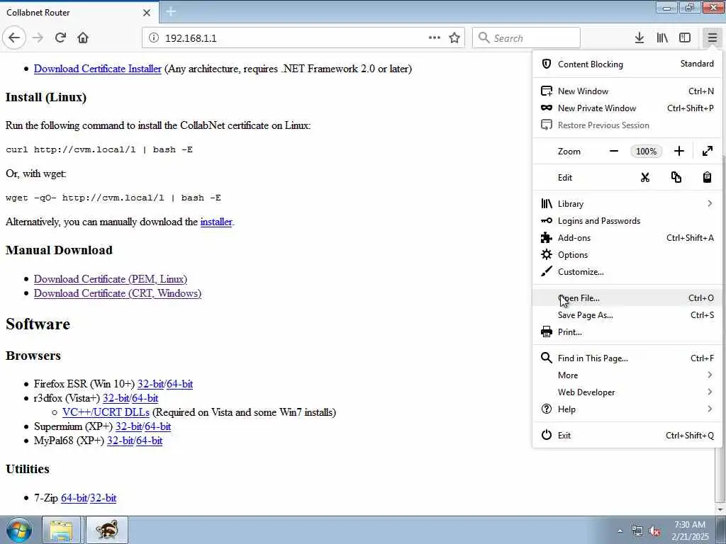Download r3dfox 32-bit
This screenshot has width=726, height=544.
116,398
